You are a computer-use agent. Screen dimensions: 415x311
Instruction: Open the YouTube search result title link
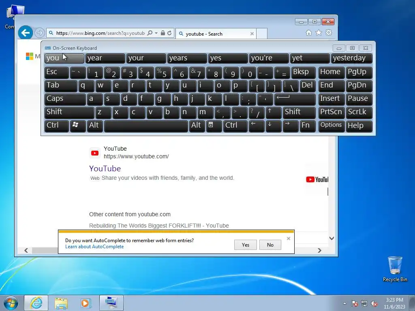105,168
